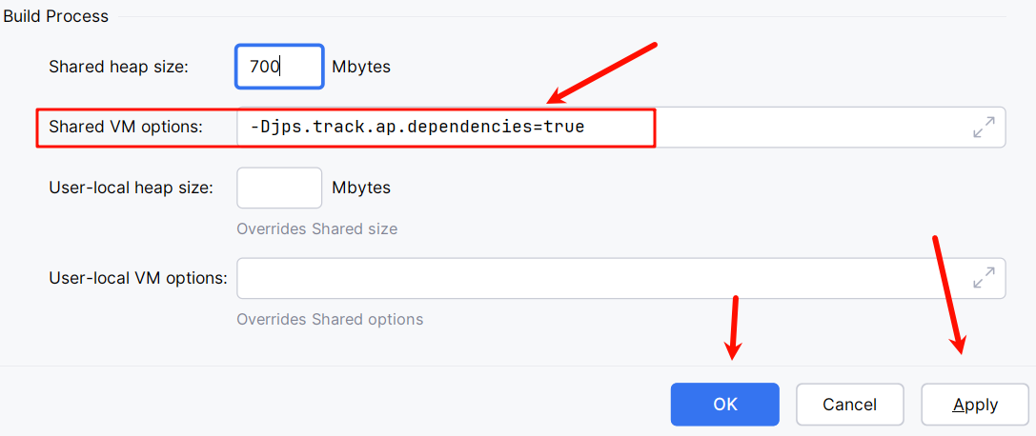
Task: Click the 'User-local VM options:' label
Action: click(138, 278)
